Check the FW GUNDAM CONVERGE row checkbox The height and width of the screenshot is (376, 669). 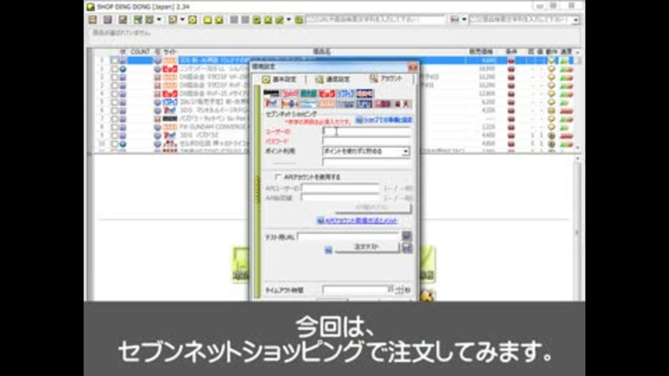(x=114, y=127)
